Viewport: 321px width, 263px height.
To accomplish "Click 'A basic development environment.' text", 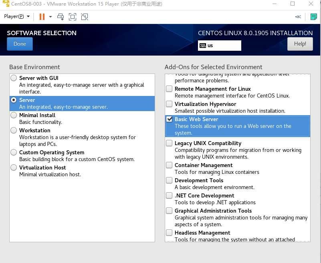I will (x=214, y=187).
